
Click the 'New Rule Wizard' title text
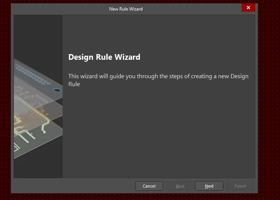tap(126, 9)
